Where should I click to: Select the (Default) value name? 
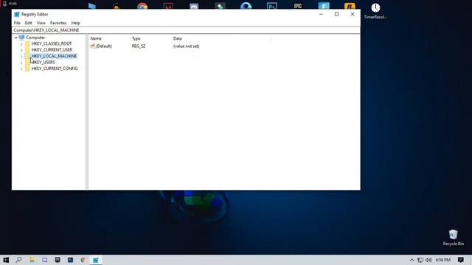point(104,46)
